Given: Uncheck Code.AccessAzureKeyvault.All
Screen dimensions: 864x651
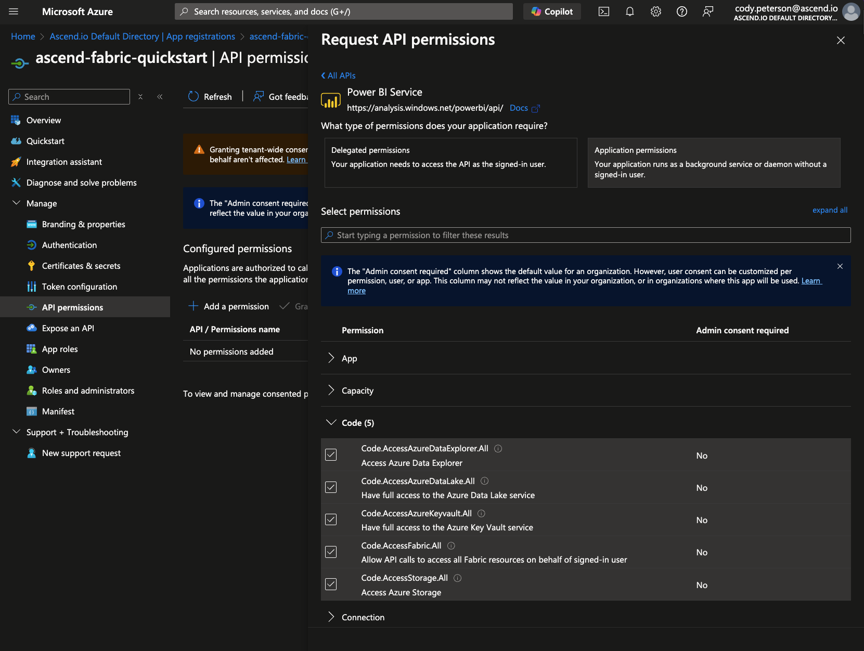Looking at the screenshot, I should (331, 519).
